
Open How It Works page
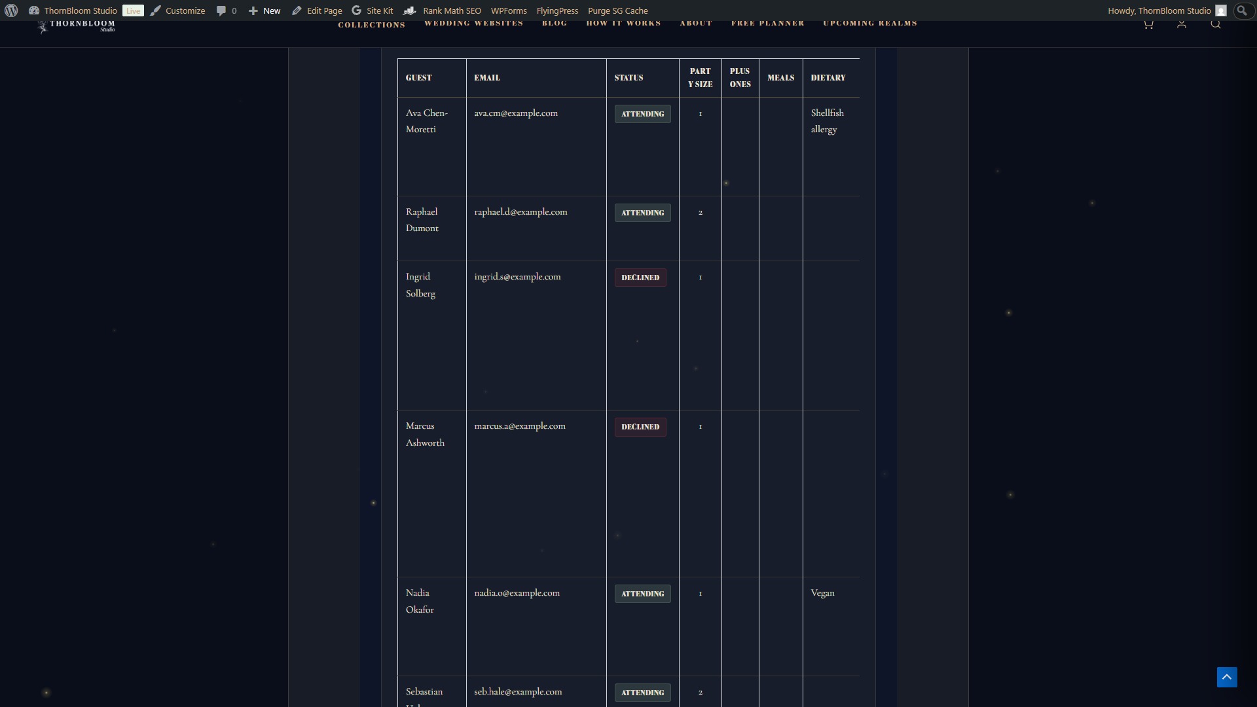click(x=623, y=24)
